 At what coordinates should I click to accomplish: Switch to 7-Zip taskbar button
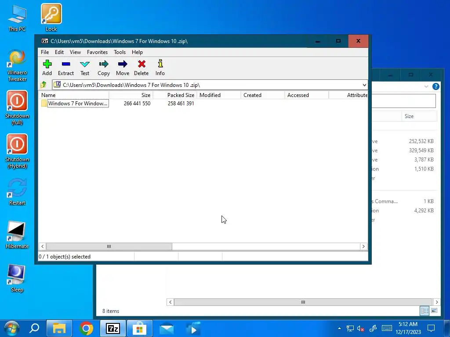coord(113,328)
